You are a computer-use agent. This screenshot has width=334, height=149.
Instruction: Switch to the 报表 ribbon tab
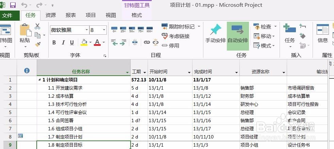[71, 15]
